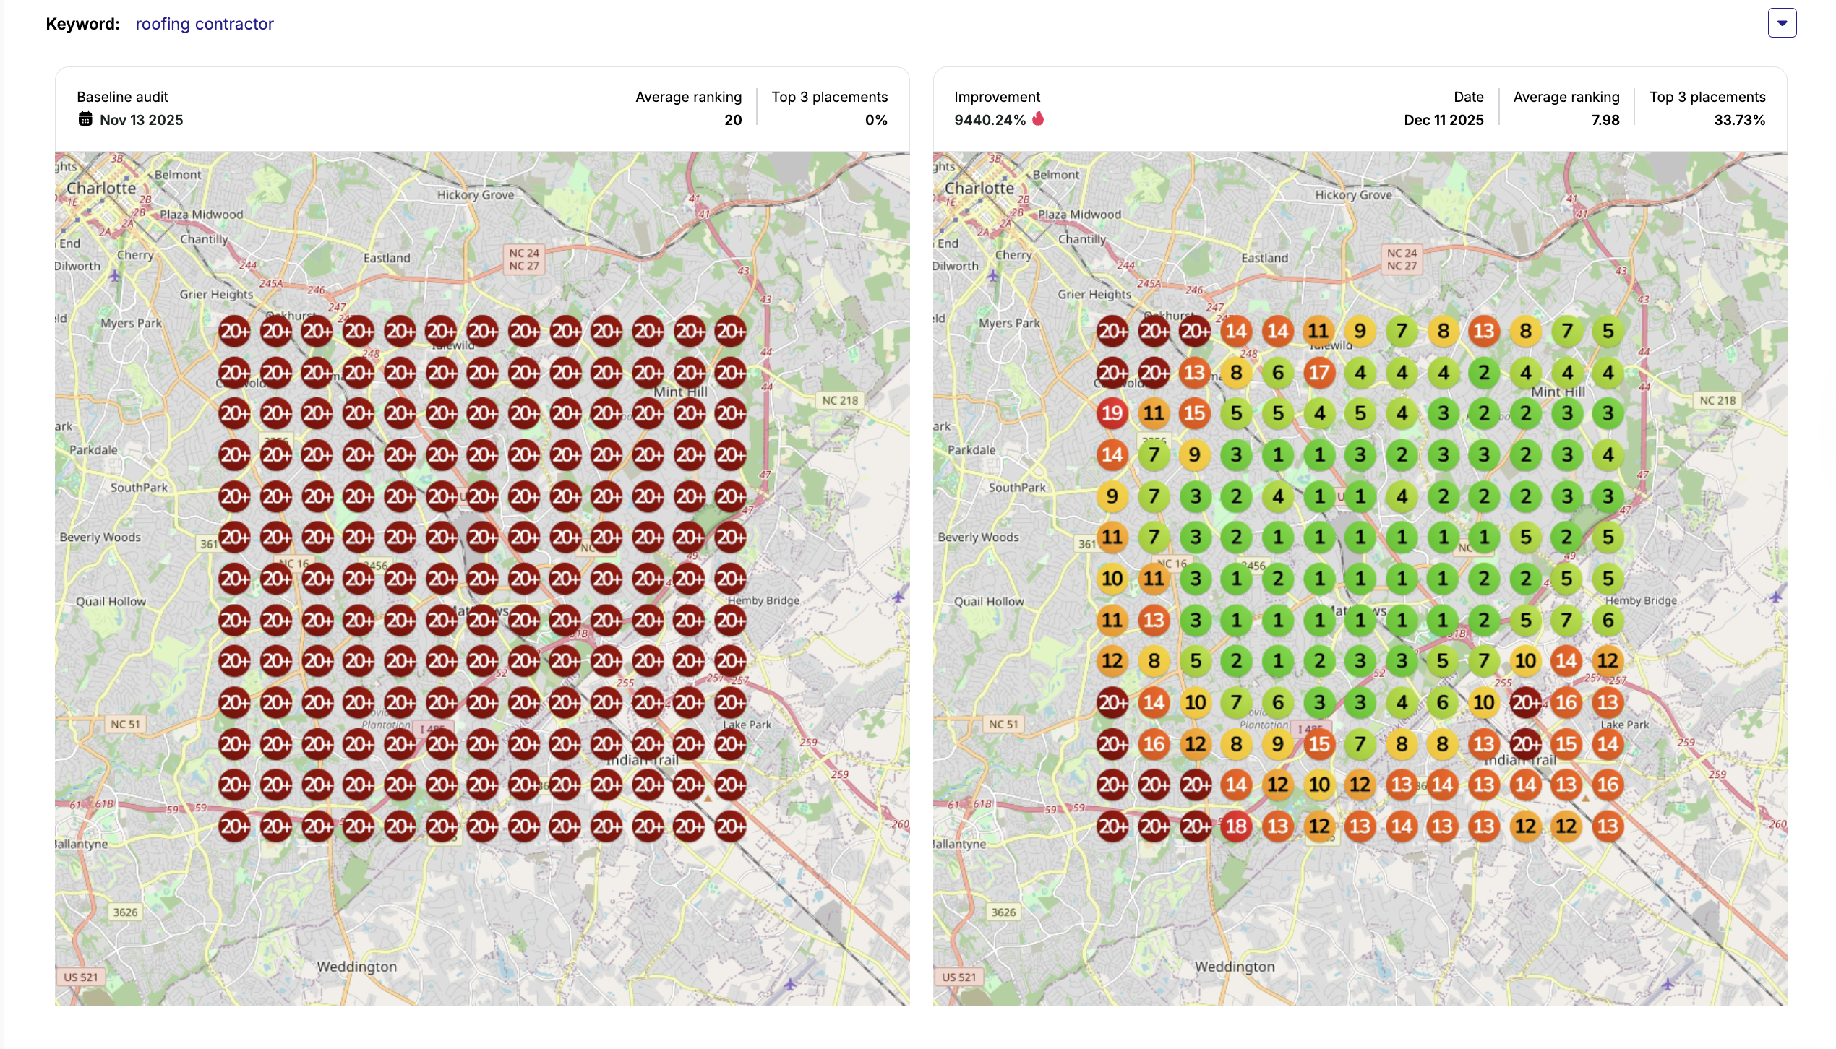Click the "roofing contractor" keyword link
Image resolution: width=1836 pixels, height=1049 pixels.
pyautogui.click(x=205, y=24)
